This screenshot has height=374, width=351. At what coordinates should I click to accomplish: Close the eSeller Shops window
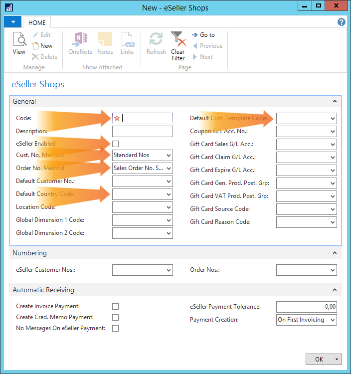336,5
